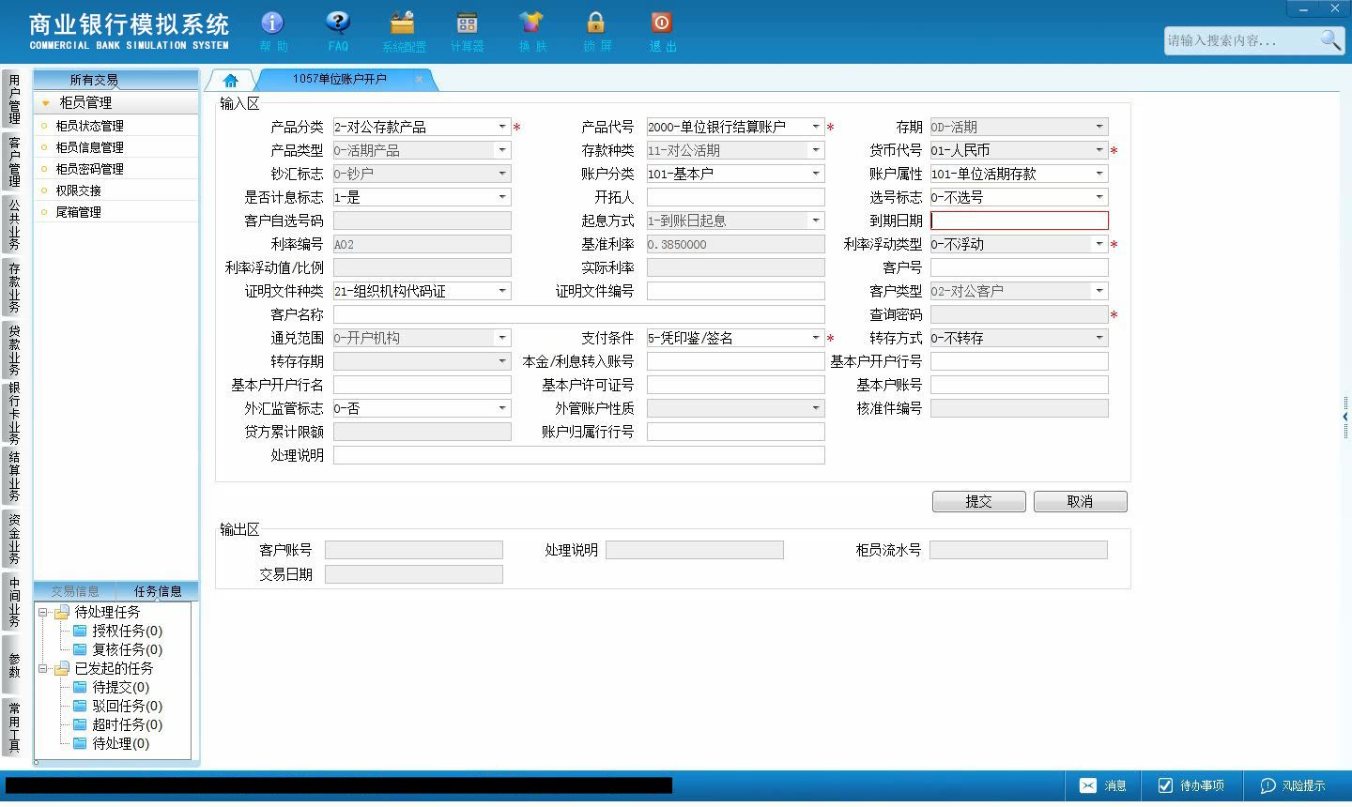Open the 货币代号 dropdown
This screenshot has height=807, width=1352.
click(x=1099, y=150)
